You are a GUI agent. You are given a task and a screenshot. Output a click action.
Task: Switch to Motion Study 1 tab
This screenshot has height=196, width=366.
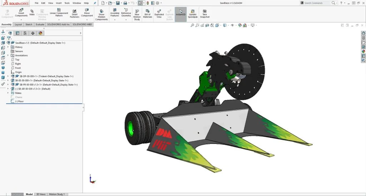[57, 194]
